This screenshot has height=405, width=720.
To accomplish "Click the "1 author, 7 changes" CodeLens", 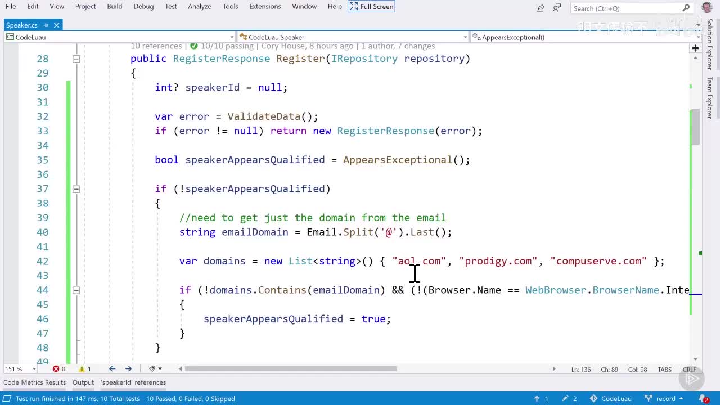I will point(398,46).
